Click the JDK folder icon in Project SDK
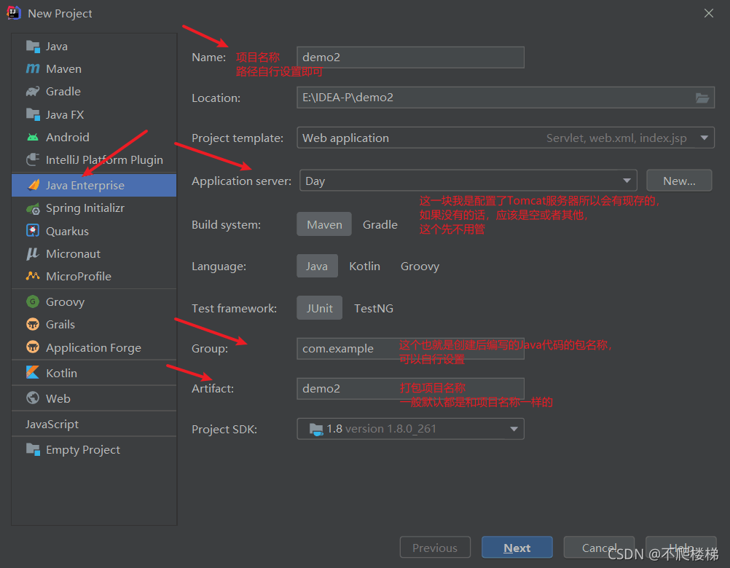 pyautogui.click(x=316, y=429)
